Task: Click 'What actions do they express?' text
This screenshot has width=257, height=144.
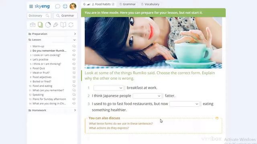Action: (x=109, y=128)
